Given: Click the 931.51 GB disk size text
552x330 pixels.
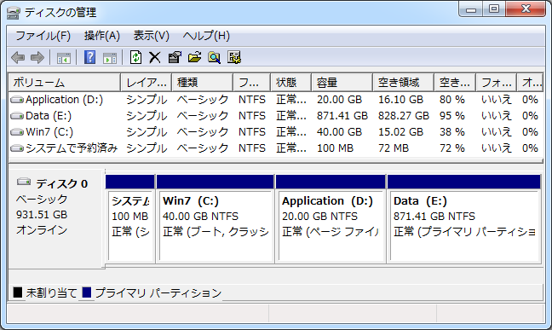Looking at the screenshot, I should (42, 215).
